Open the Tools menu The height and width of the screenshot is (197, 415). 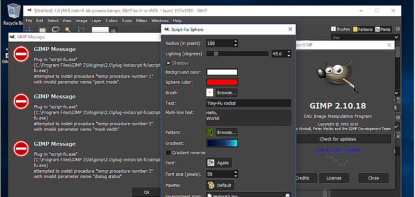pos(127,21)
